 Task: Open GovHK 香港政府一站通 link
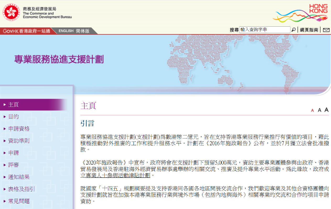point(26,31)
